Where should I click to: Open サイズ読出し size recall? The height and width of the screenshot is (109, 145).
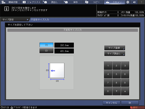pyautogui.click(x=115, y=54)
